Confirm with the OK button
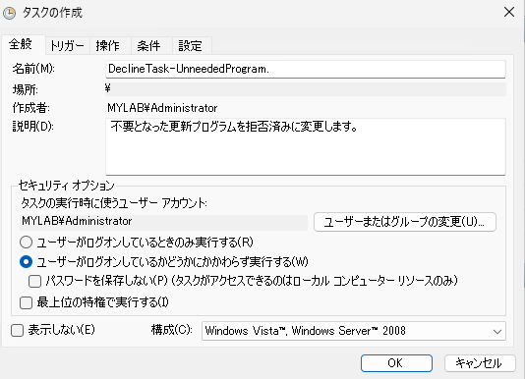 (396, 363)
